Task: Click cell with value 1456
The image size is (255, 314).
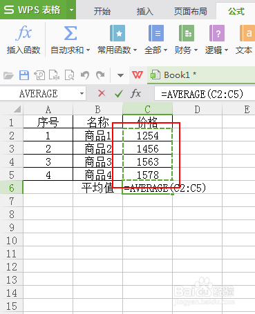Action: [148, 148]
